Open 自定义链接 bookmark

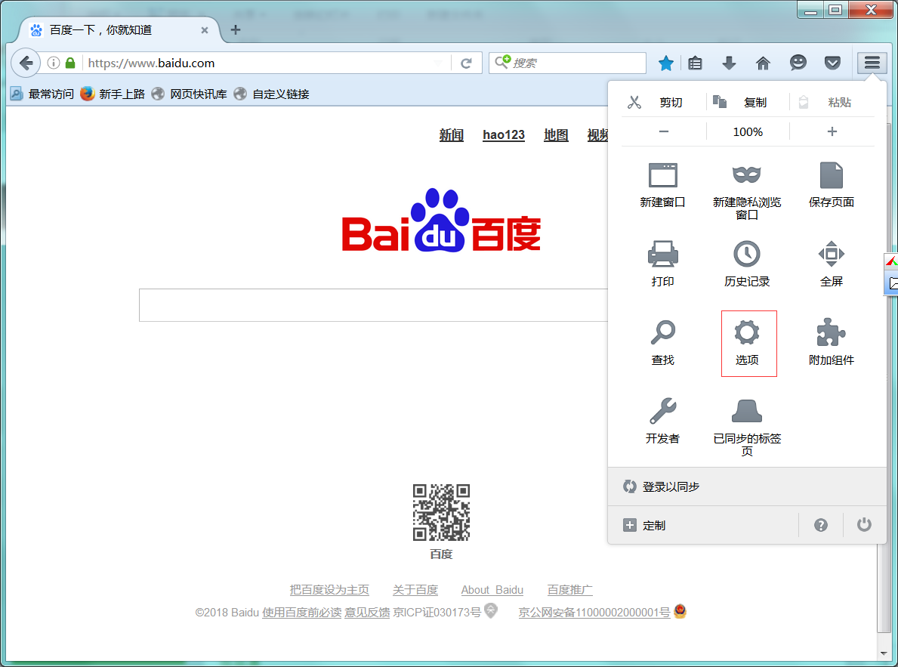(x=272, y=94)
